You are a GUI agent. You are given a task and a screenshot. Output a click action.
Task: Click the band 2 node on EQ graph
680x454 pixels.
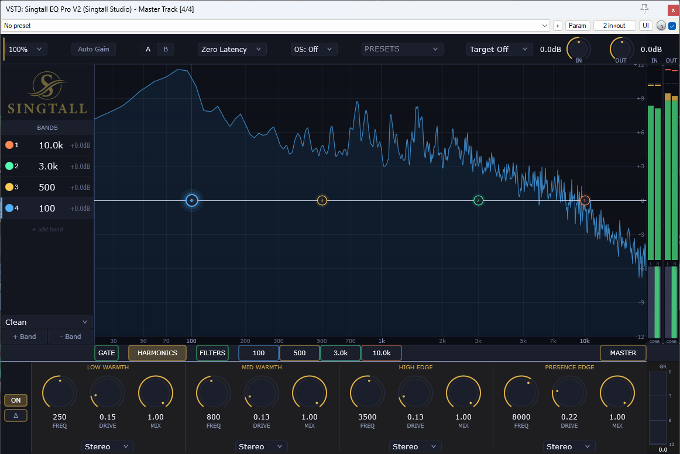pyautogui.click(x=478, y=200)
